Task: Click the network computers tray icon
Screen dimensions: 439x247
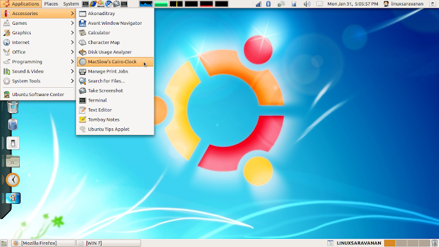Action: (x=281, y=4)
